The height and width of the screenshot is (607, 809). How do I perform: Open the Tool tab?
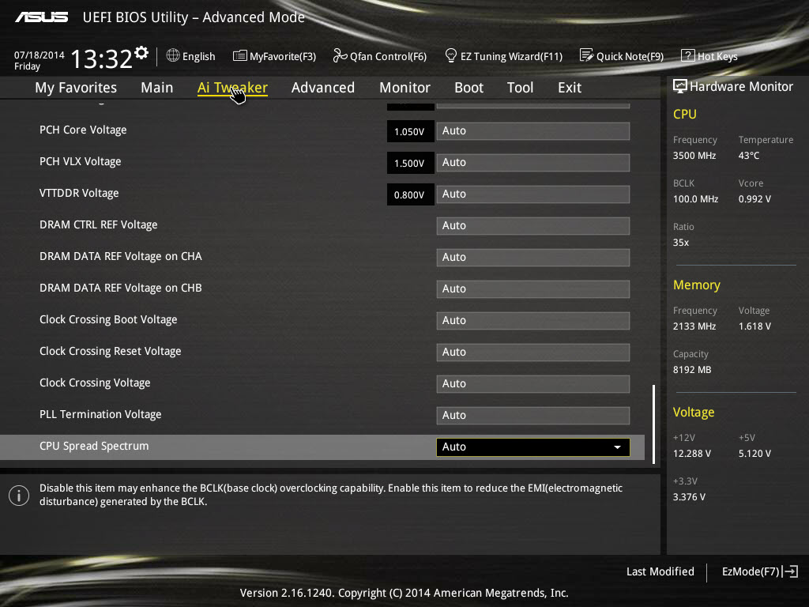pos(520,88)
